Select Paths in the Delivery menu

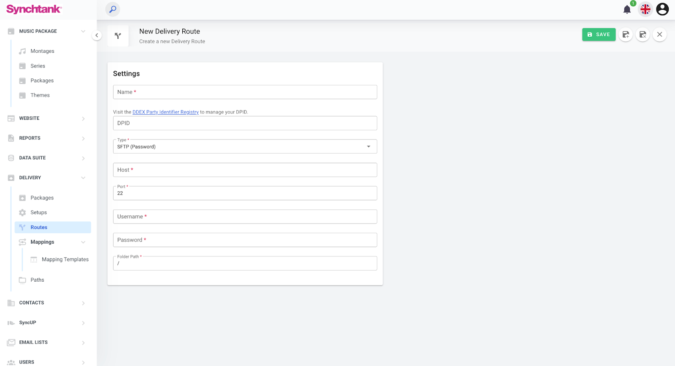coord(37,280)
